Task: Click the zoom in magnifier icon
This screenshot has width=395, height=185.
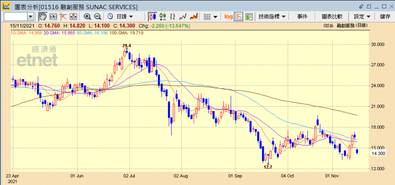Action: [87, 16]
